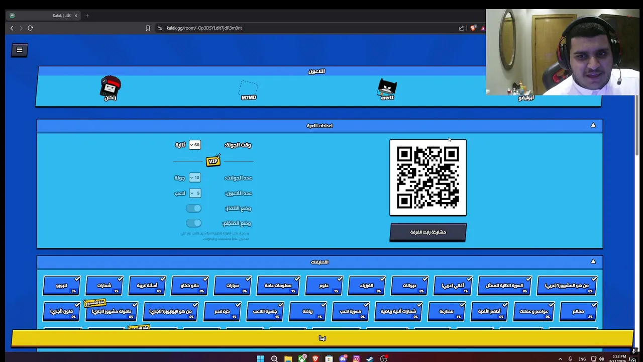Image resolution: width=643 pixels, height=362 pixels.
Task: Open a new browser tab
Action: click(x=87, y=16)
